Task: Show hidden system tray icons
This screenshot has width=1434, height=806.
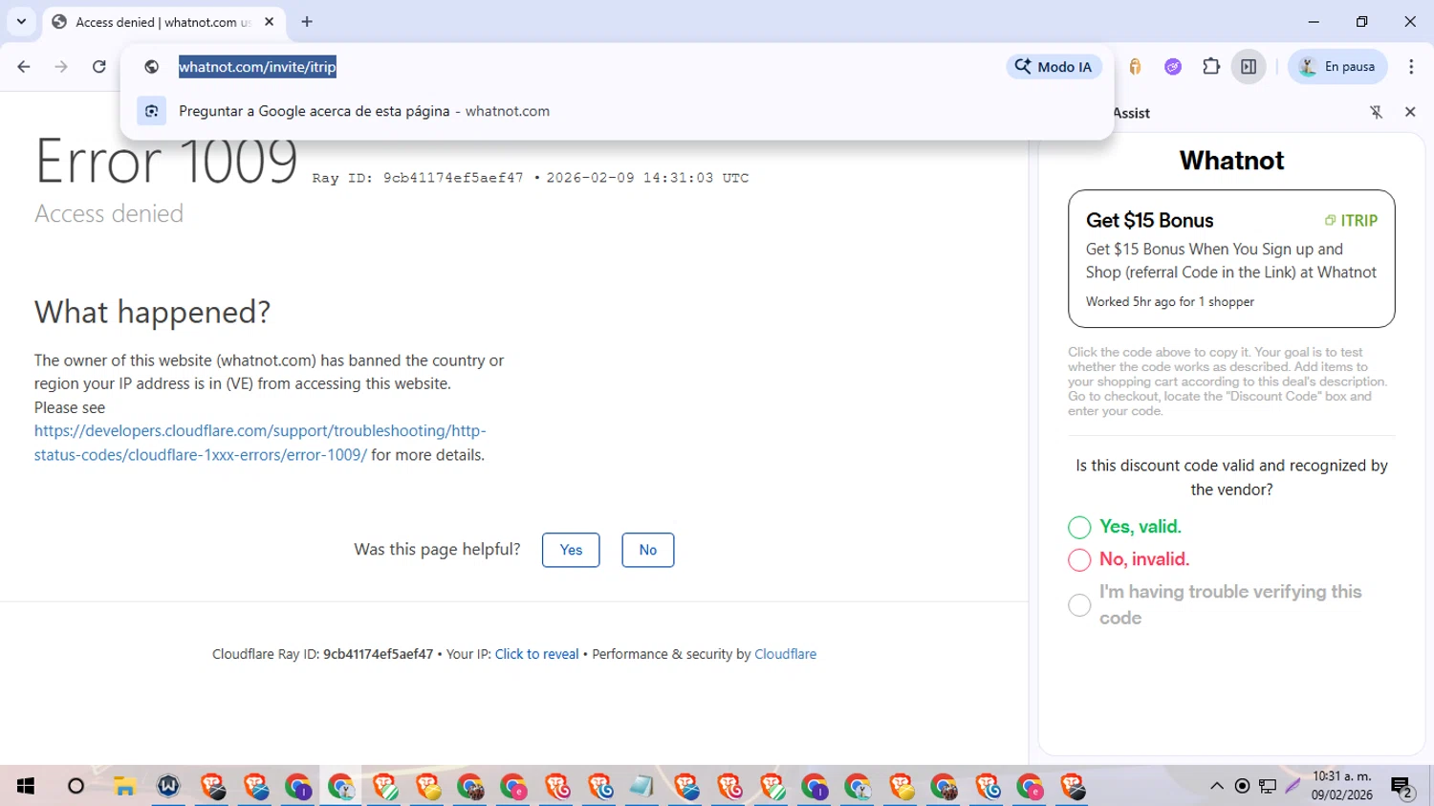Action: coord(1217,786)
